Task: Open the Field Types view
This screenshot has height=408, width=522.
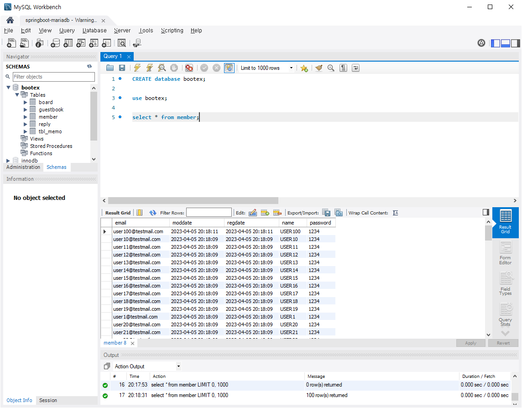Action: point(505,284)
